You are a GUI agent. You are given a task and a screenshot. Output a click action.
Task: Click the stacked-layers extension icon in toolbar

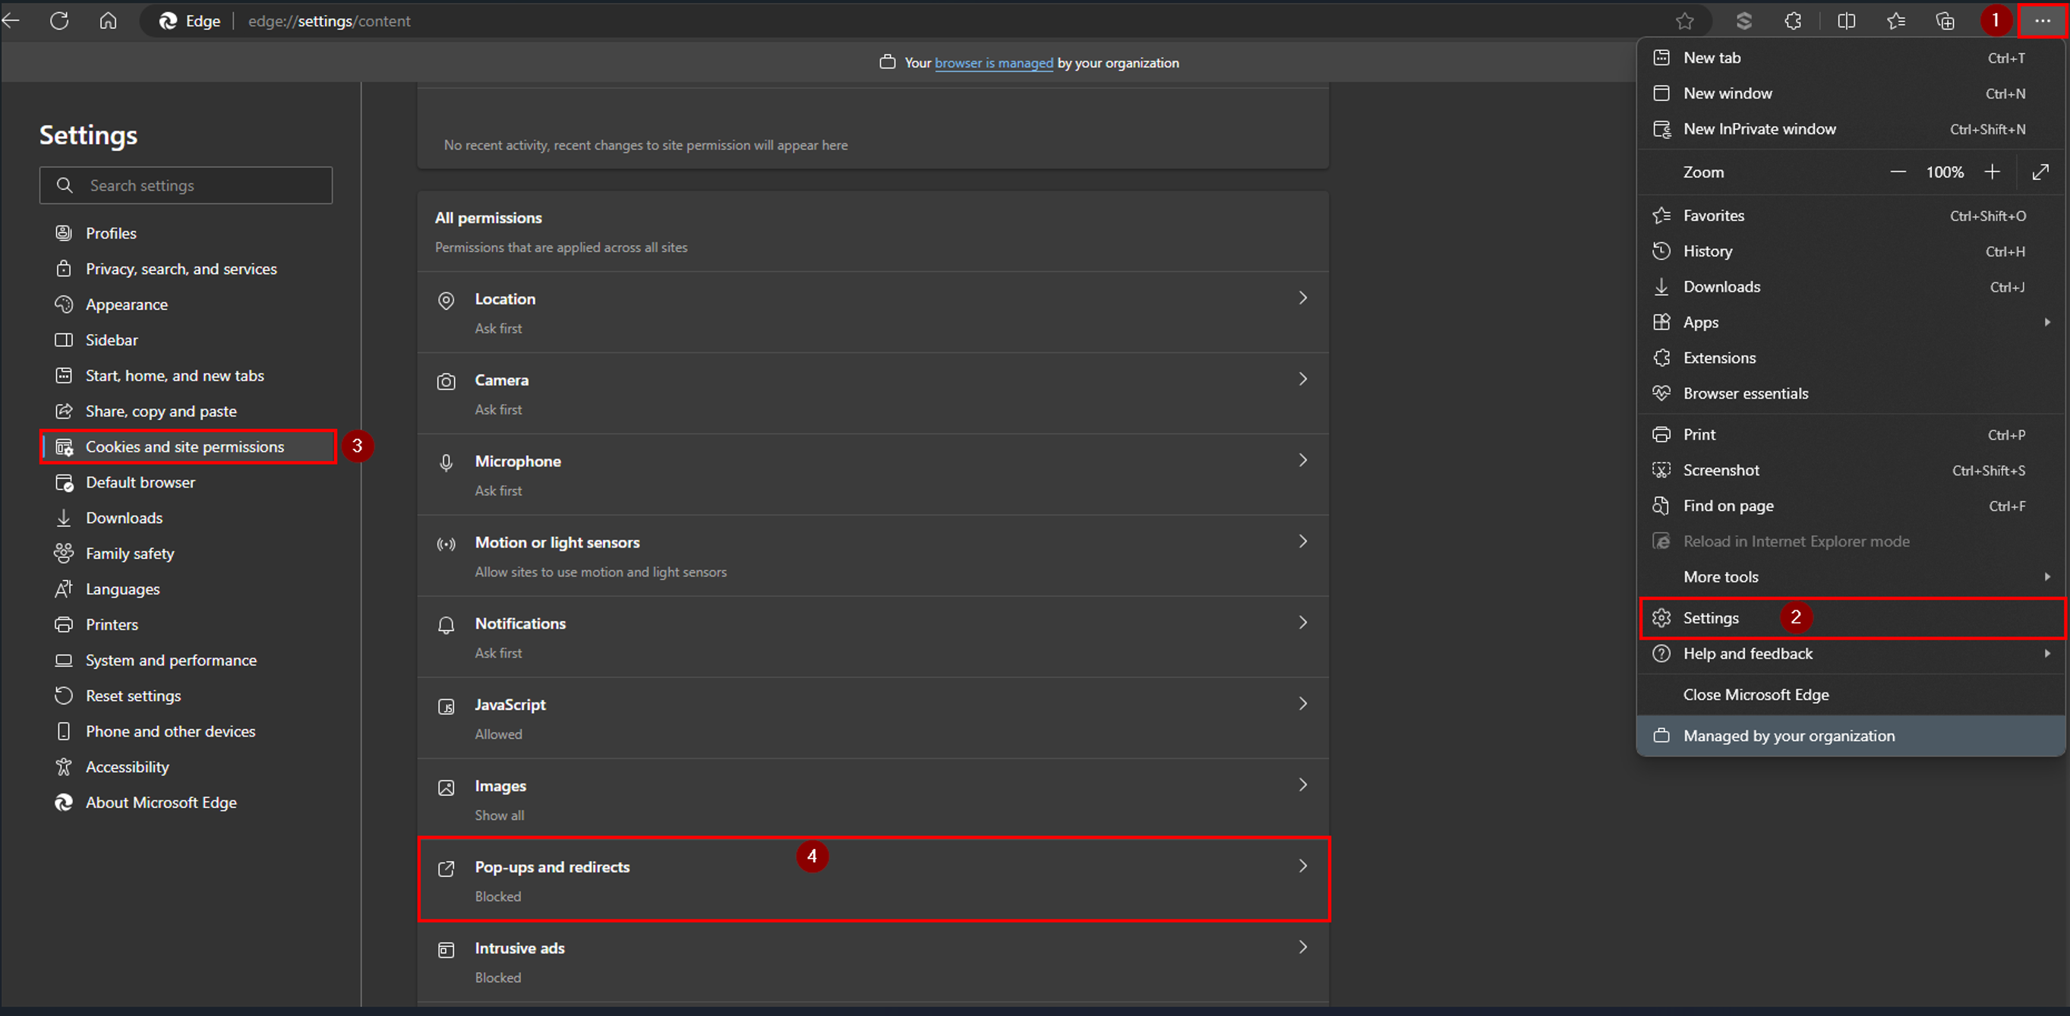point(1743,21)
